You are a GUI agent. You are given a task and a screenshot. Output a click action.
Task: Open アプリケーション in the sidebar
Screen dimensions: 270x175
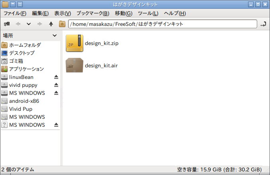[30, 69]
